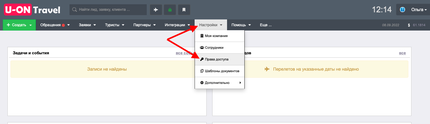
Task: Expand the Дополнительно submenu arrow
Action: [240, 83]
